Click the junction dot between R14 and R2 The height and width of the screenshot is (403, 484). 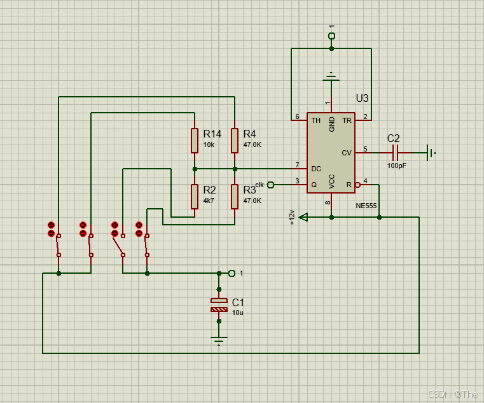pos(195,169)
